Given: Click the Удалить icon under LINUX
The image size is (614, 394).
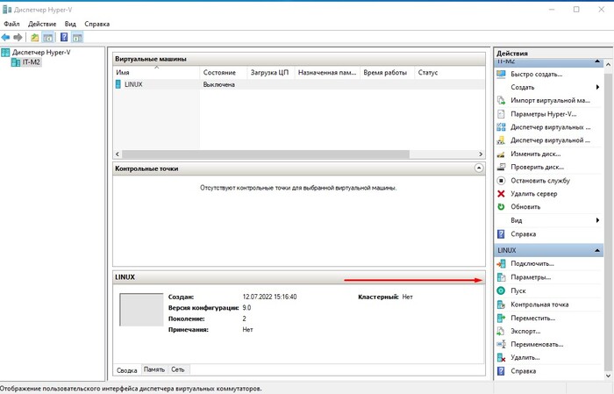Looking at the screenshot, I should [x=501, y=357].
